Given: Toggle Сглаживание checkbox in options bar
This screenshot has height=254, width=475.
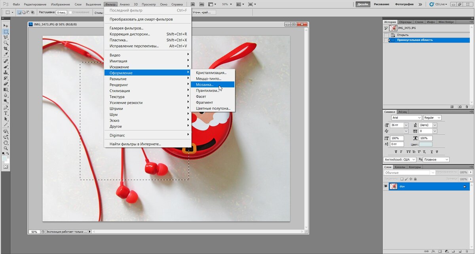Looking at the screenshot, I should tap(70, 12).
